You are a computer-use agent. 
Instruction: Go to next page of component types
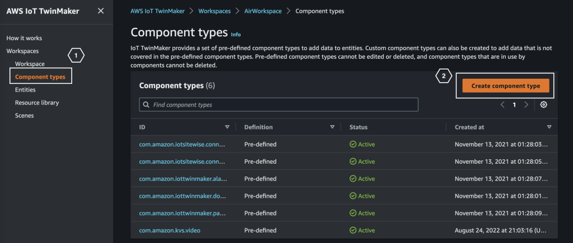point(526,104)
